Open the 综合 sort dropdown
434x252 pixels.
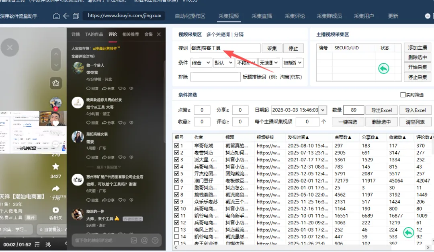click(x=201, y=63)
